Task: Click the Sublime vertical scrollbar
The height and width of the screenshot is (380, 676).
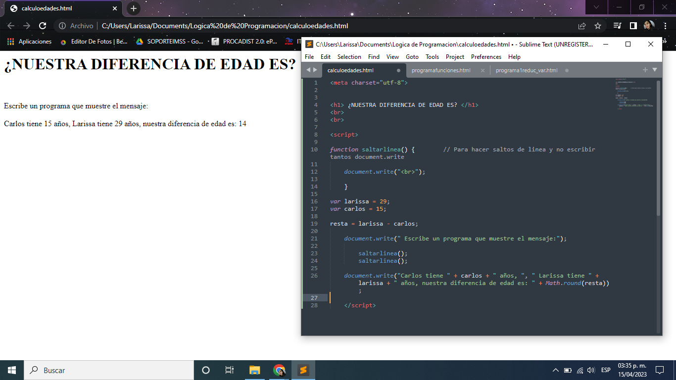Action: [x=658, y=147]
